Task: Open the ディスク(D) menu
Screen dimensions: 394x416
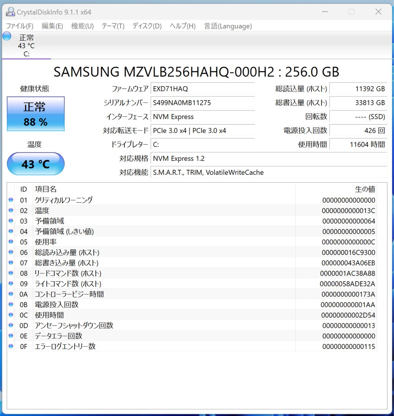Action: (147, 26)
